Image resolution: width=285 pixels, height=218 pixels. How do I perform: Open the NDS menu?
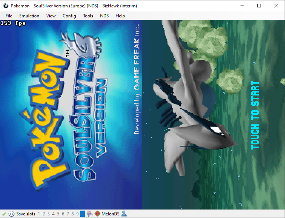[105, 16]
